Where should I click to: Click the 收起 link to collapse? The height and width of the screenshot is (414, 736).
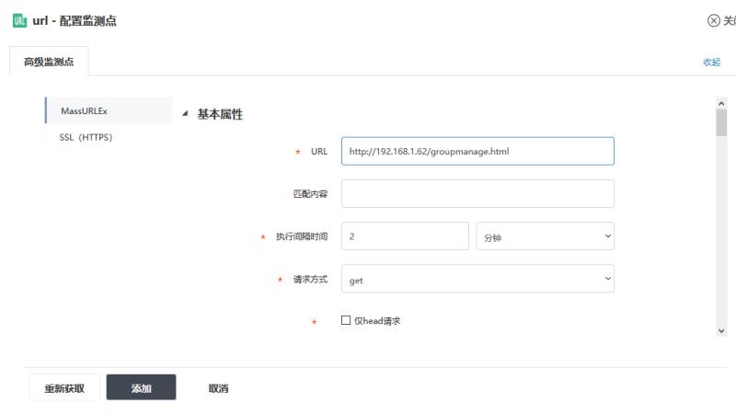coord(711,62)
